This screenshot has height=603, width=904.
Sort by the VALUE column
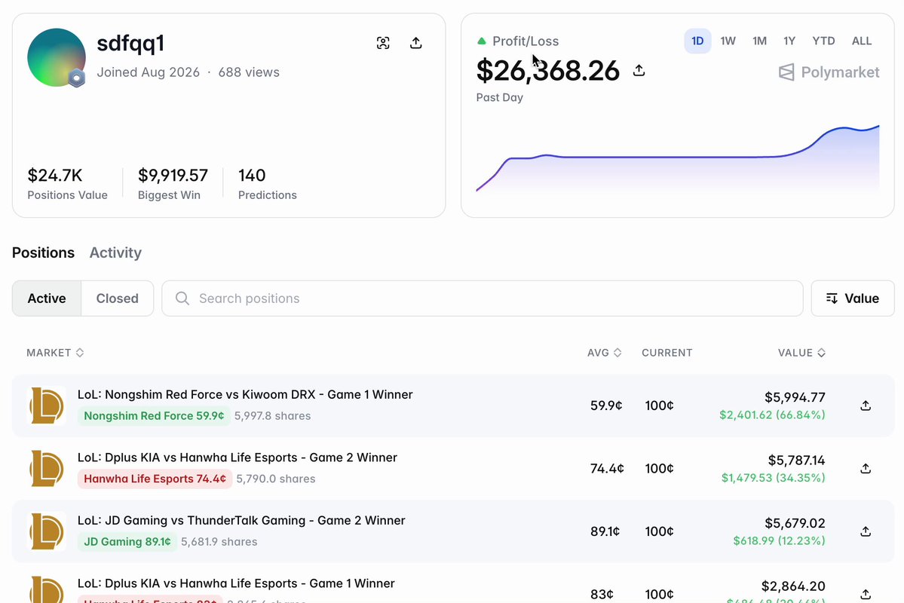(x=801, y=352)
